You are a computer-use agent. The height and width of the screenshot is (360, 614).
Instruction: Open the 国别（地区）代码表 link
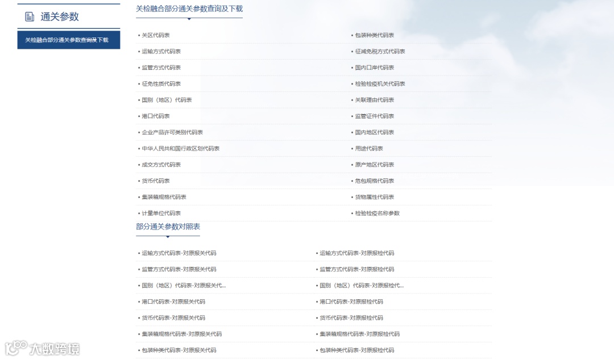pos(167,100)
